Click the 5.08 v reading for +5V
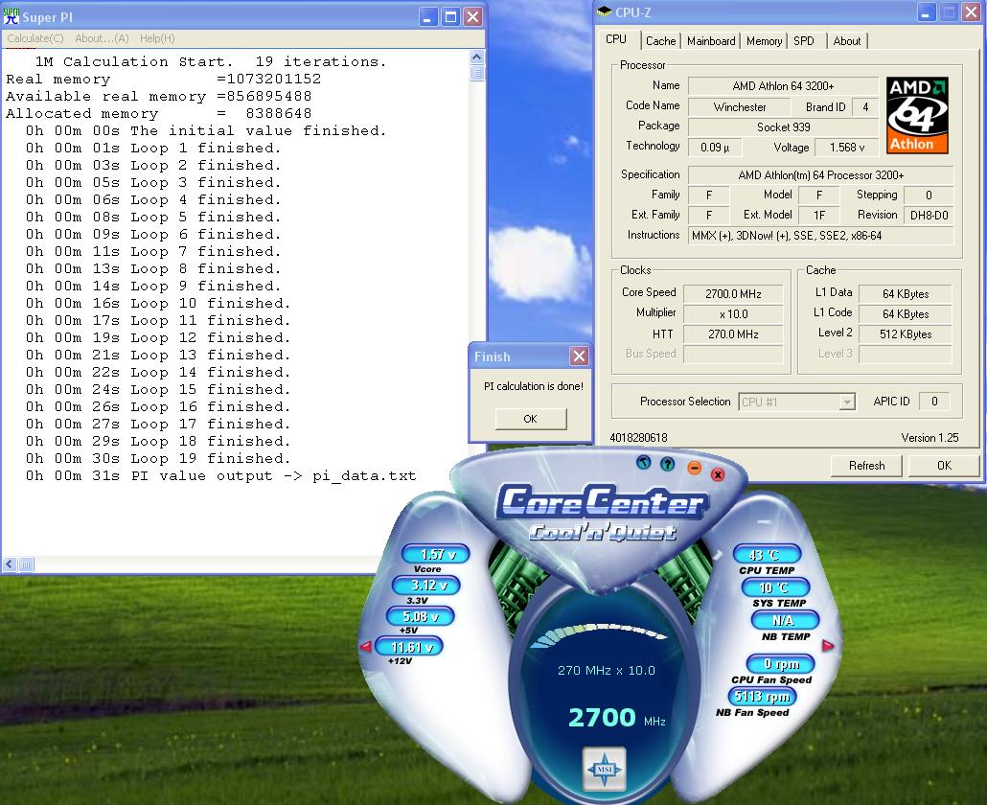This screenshot has width=987, height=805. click(421, 616)
